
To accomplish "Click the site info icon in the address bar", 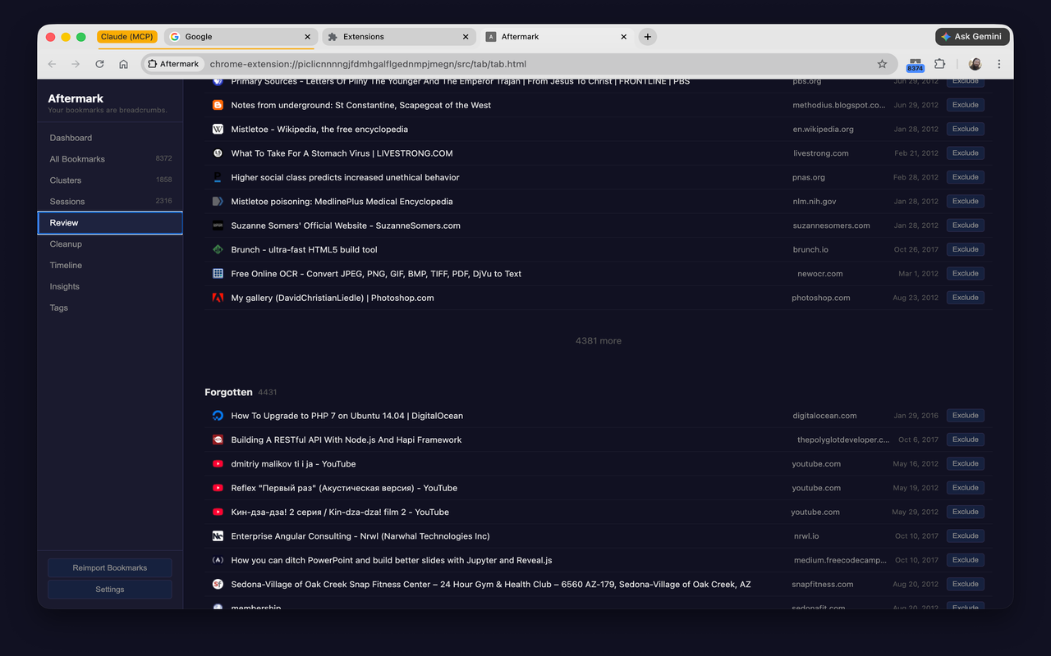I will coord(153,64).
